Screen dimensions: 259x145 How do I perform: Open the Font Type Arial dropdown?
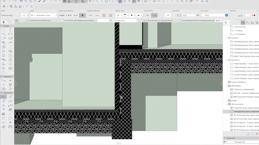pos(214,15)
